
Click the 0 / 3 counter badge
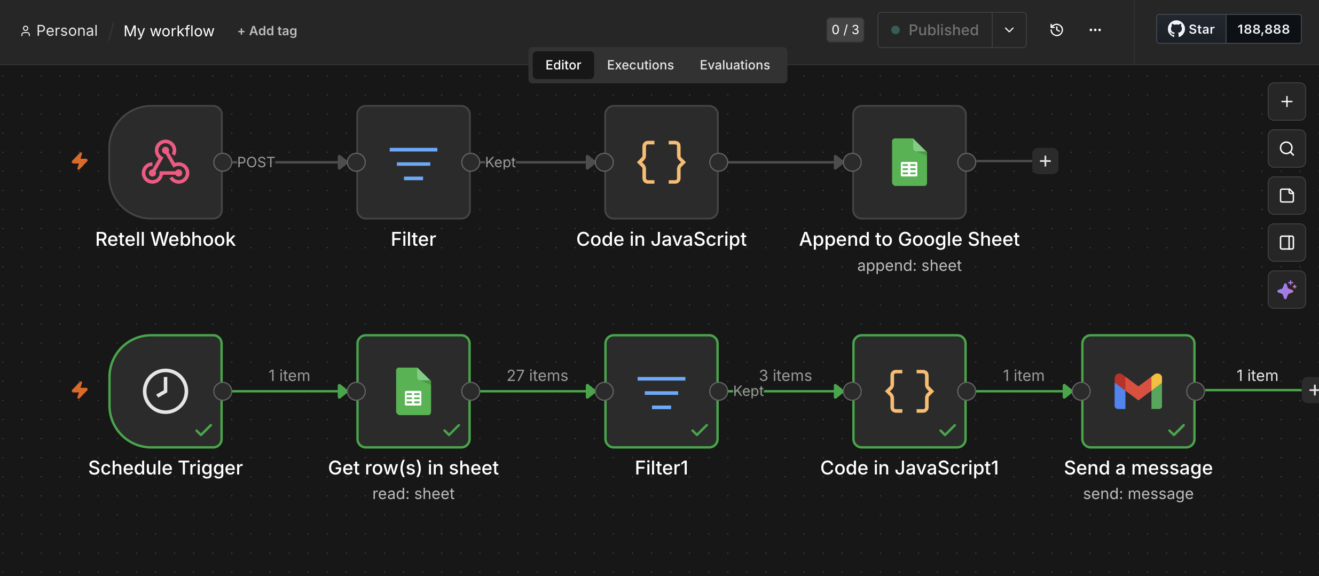[x=845, y=30]
